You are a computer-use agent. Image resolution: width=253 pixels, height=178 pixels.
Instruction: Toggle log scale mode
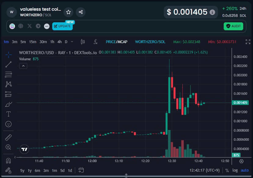[235, 170]
